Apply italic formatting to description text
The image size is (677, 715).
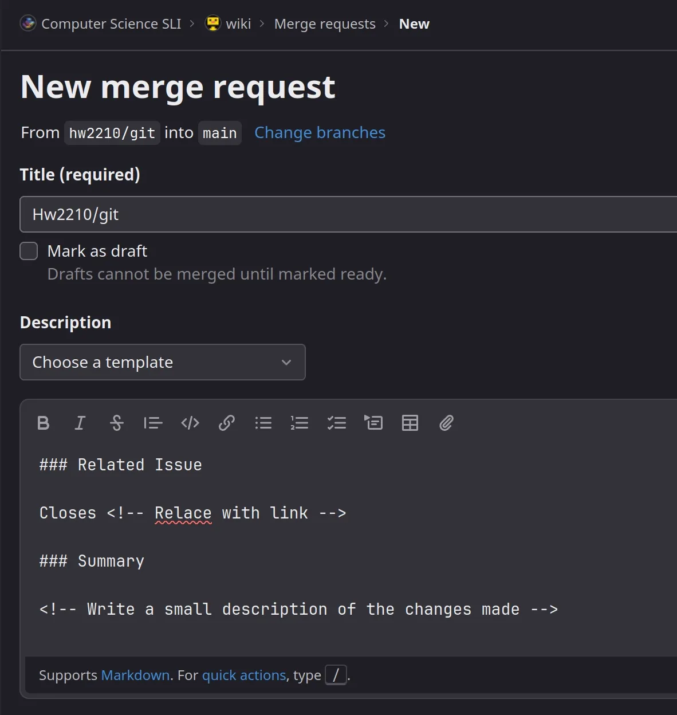pos(80,423)
